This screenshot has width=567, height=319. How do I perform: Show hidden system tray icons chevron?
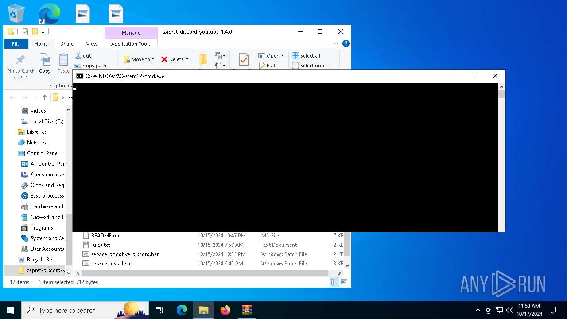coord(478,310)
